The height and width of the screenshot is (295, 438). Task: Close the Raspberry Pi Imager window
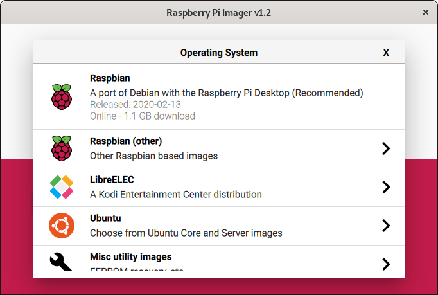tap(425, 12)
